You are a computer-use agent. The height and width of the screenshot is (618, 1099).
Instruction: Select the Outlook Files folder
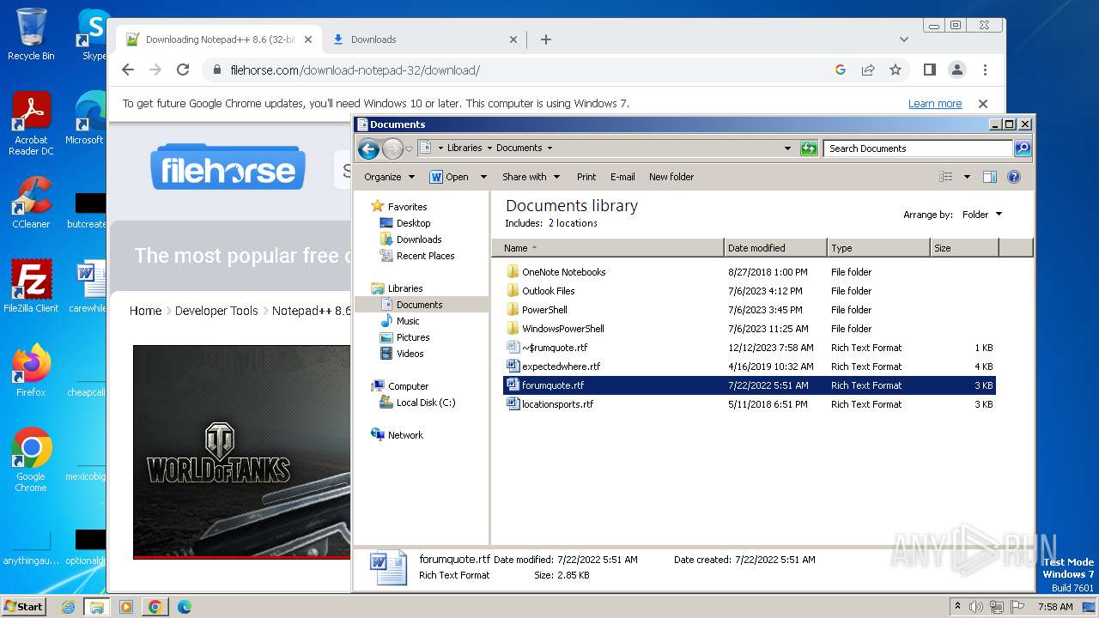point(548,291)
